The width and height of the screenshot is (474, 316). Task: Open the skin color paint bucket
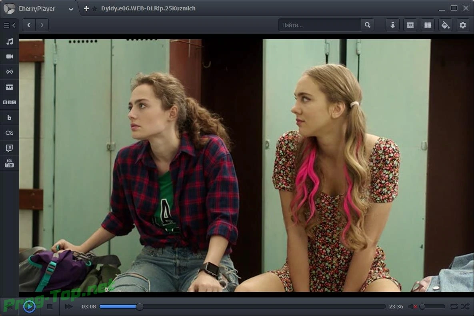[x=445, y=25]
